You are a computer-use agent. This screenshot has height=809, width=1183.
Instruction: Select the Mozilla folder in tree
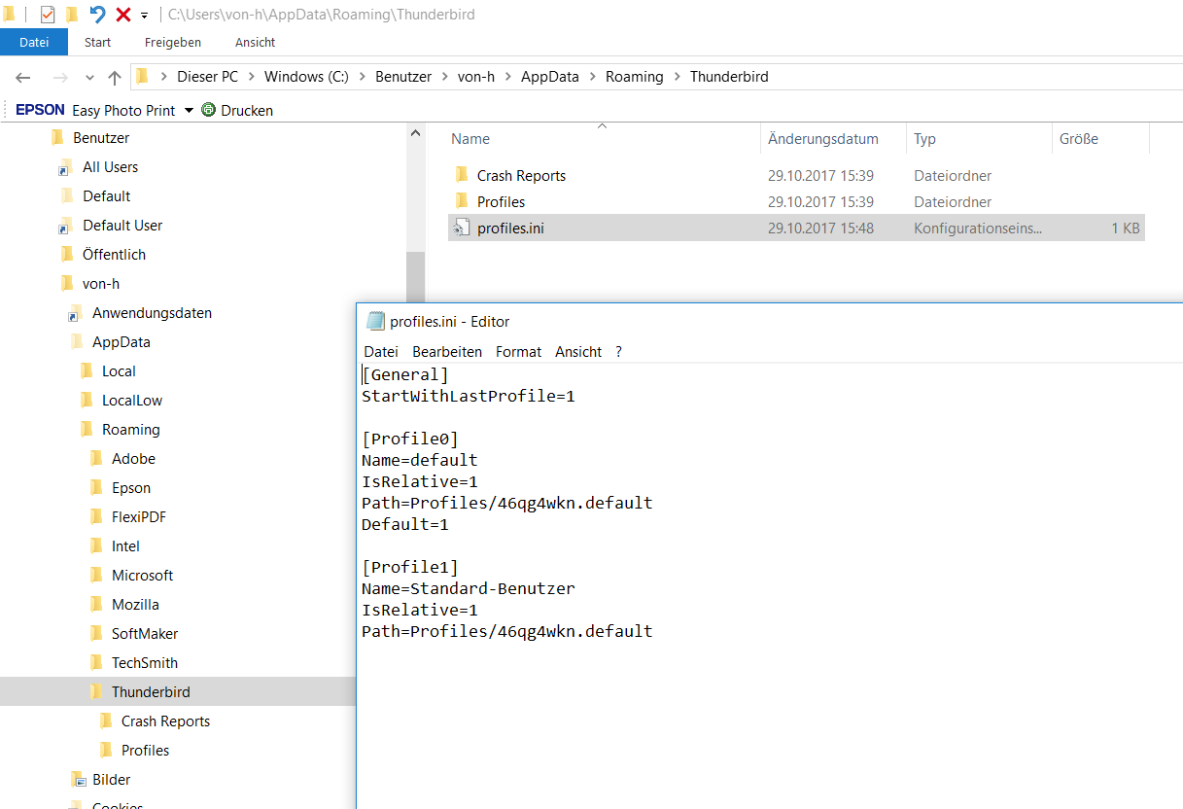point(135,604)
